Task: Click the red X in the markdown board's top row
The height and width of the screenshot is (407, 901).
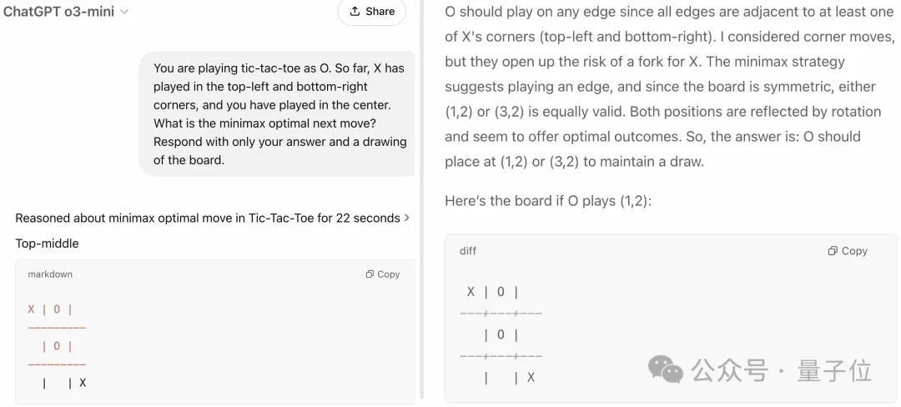Action: 32,309
